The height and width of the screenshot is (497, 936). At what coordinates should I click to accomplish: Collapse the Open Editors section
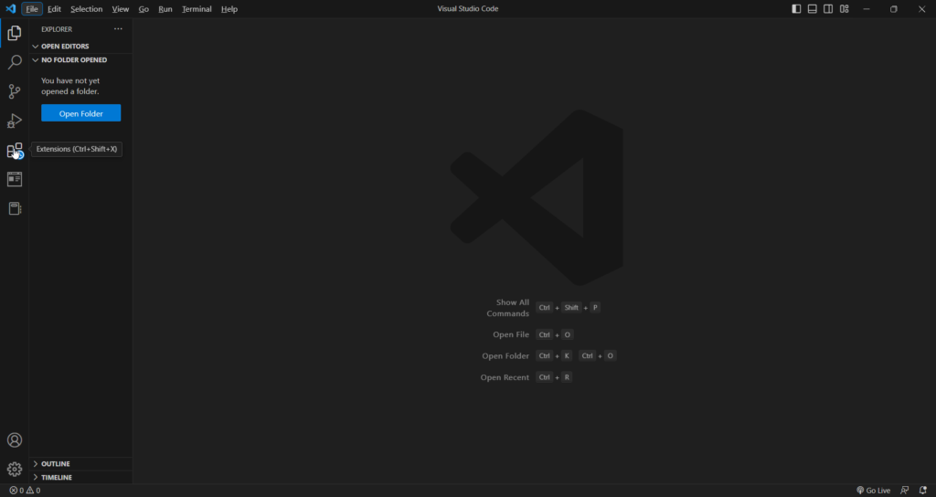pyautogui.click(x=81, y=46)
